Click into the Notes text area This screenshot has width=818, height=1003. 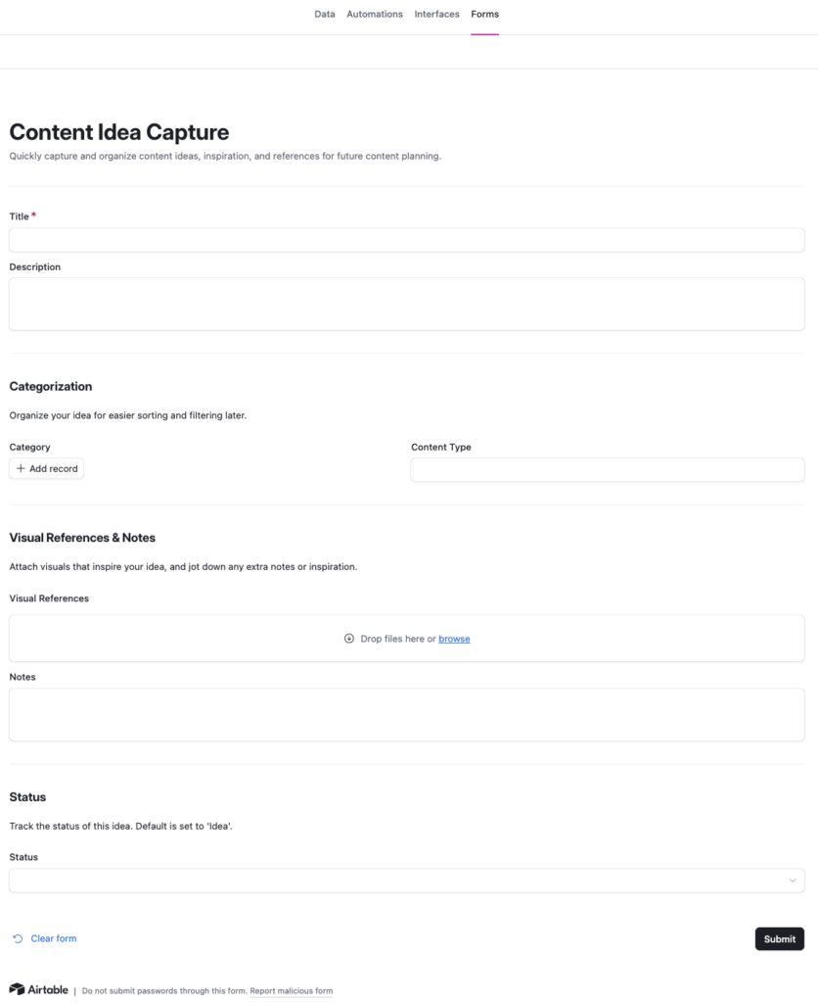pos(406,714)
